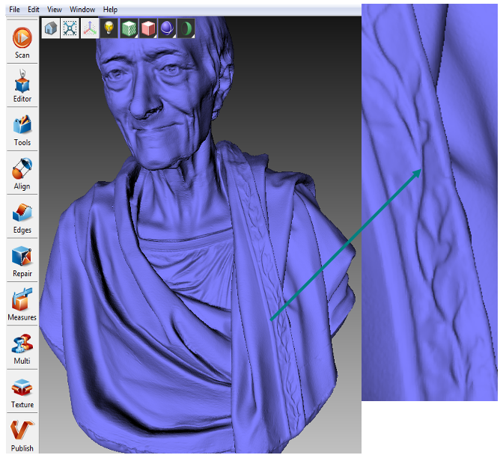Viewport: 503px width, 458px height.
Task: Open the Texture tool
Action: tap(22, 391)
